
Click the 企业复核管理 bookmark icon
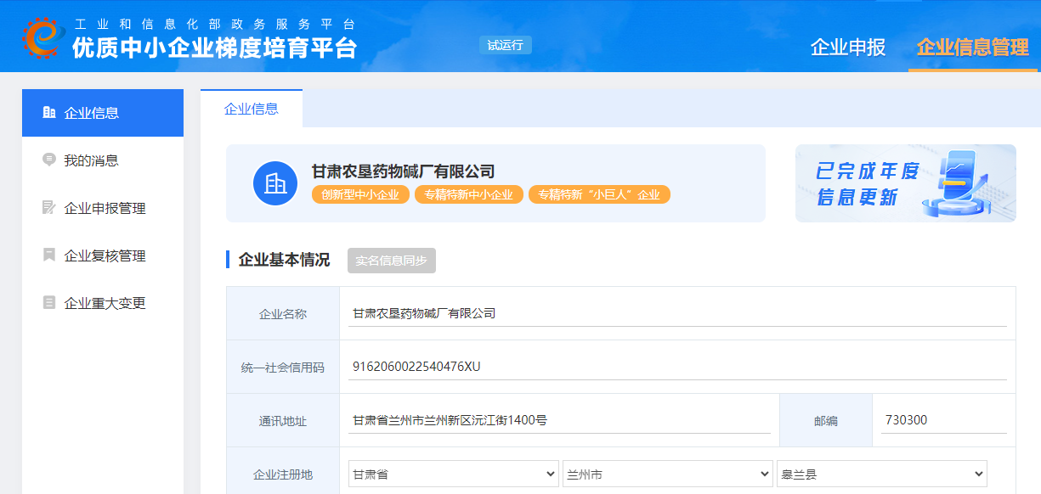tap(49, 255)
